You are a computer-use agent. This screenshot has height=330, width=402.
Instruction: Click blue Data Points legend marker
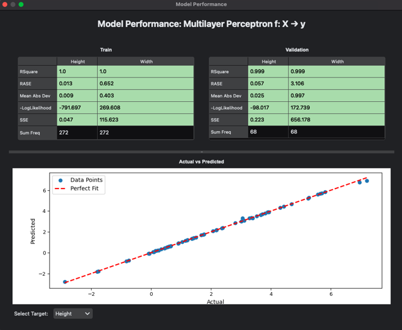point(60,181)
